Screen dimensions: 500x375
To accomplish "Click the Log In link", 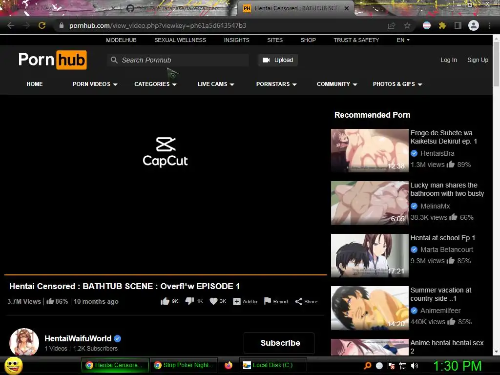I will coord(449,60).
